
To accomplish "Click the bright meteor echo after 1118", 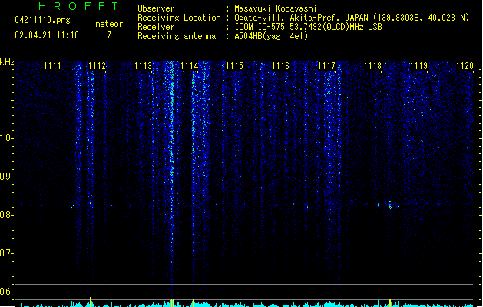I will pyautogui.click(x=390, y=205).
